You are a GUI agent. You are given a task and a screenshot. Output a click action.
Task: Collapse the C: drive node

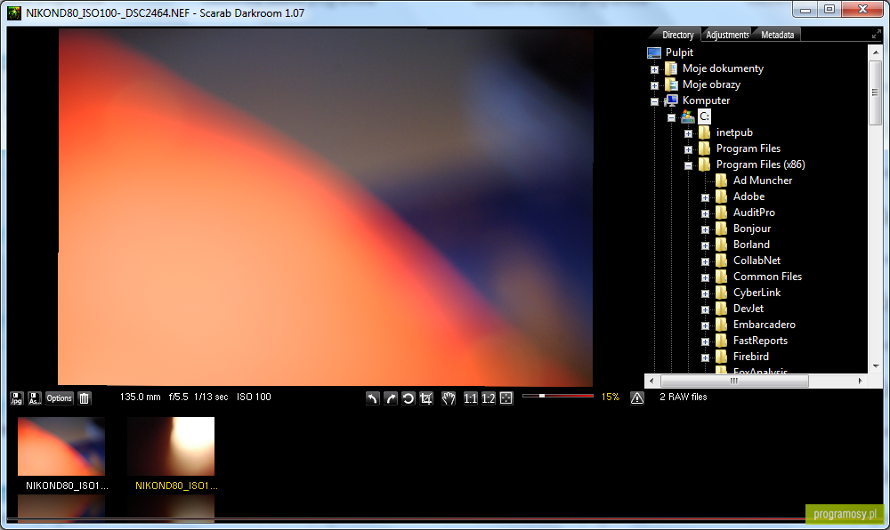point(671,118)
